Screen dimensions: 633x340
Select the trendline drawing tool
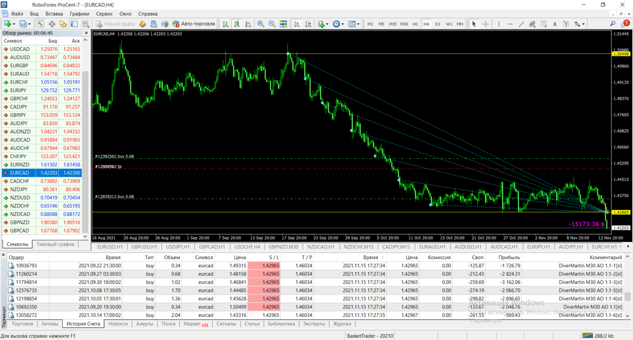click(521, 24)
